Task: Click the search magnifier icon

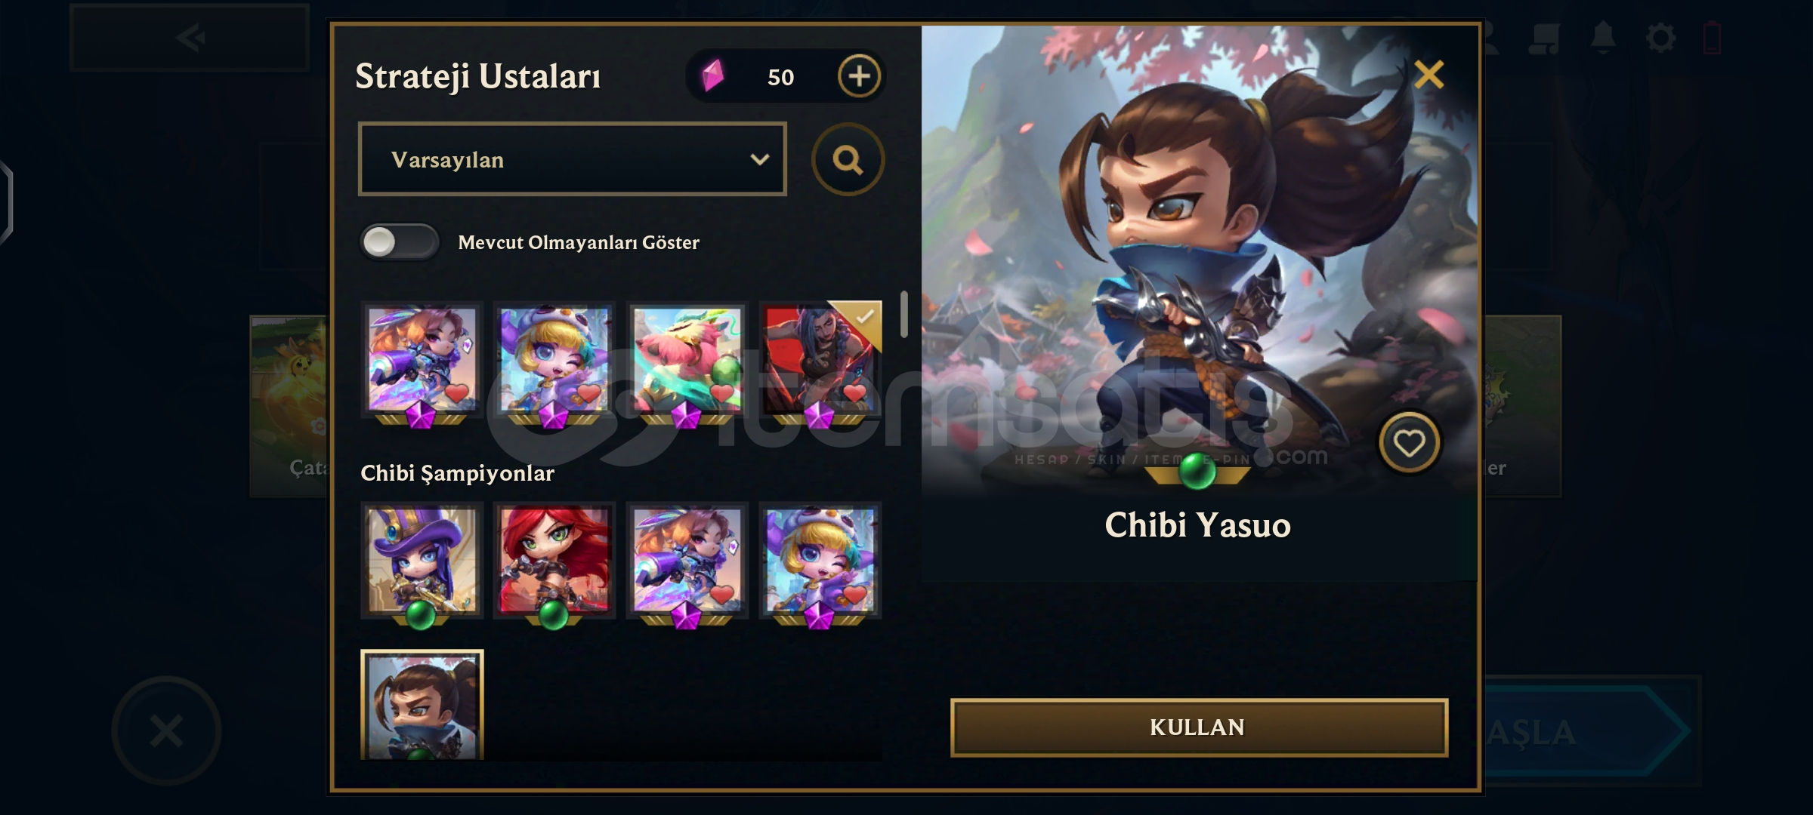Action: click(x=848, y=159)
